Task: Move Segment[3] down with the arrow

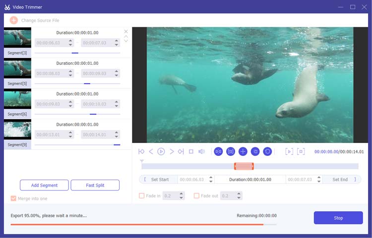Action: click(126, 41)
